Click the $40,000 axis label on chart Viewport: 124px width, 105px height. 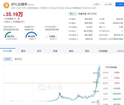(x=96, y=82)
